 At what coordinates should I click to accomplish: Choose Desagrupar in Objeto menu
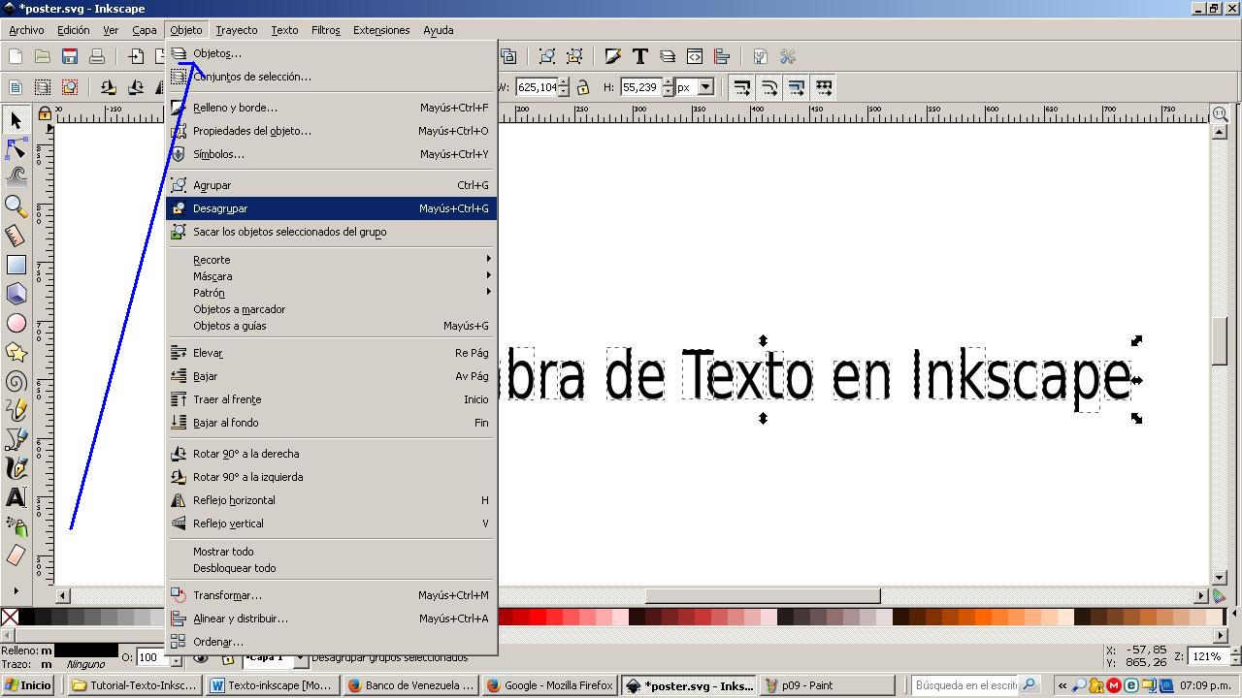(x=331, y=208)
